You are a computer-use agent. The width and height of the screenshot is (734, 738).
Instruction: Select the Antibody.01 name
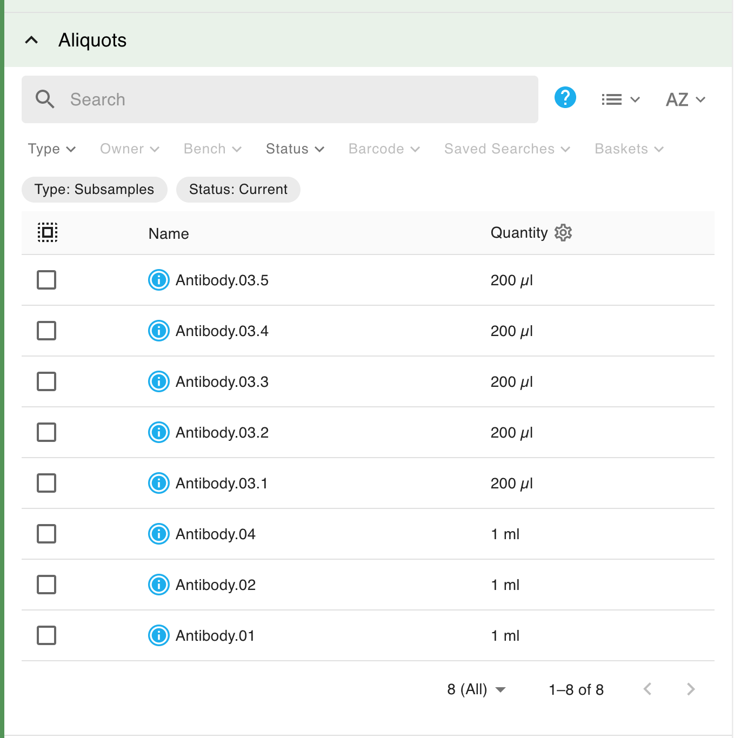click(x=215, y=636)
